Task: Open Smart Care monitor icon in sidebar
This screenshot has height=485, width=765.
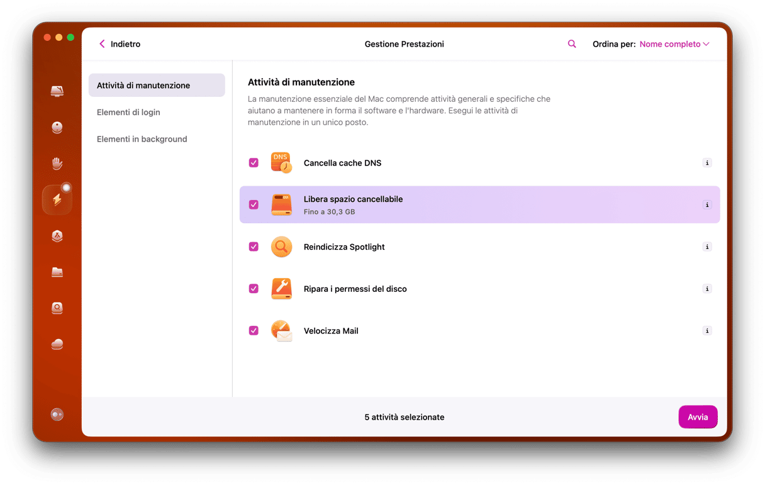Action: (x=57, y=92)
